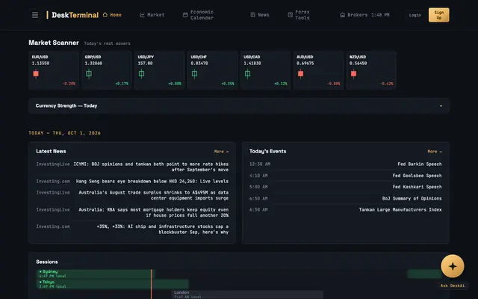478x299 pixels.
Task: Click the AUD/USD price 0.69675
Action: coord(305,63)
